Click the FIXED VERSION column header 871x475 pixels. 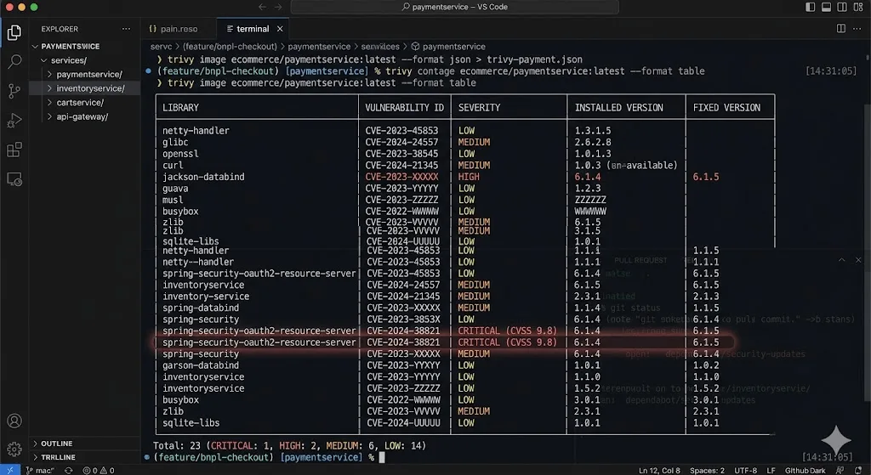pyautogui.click(x=726, y=108)
